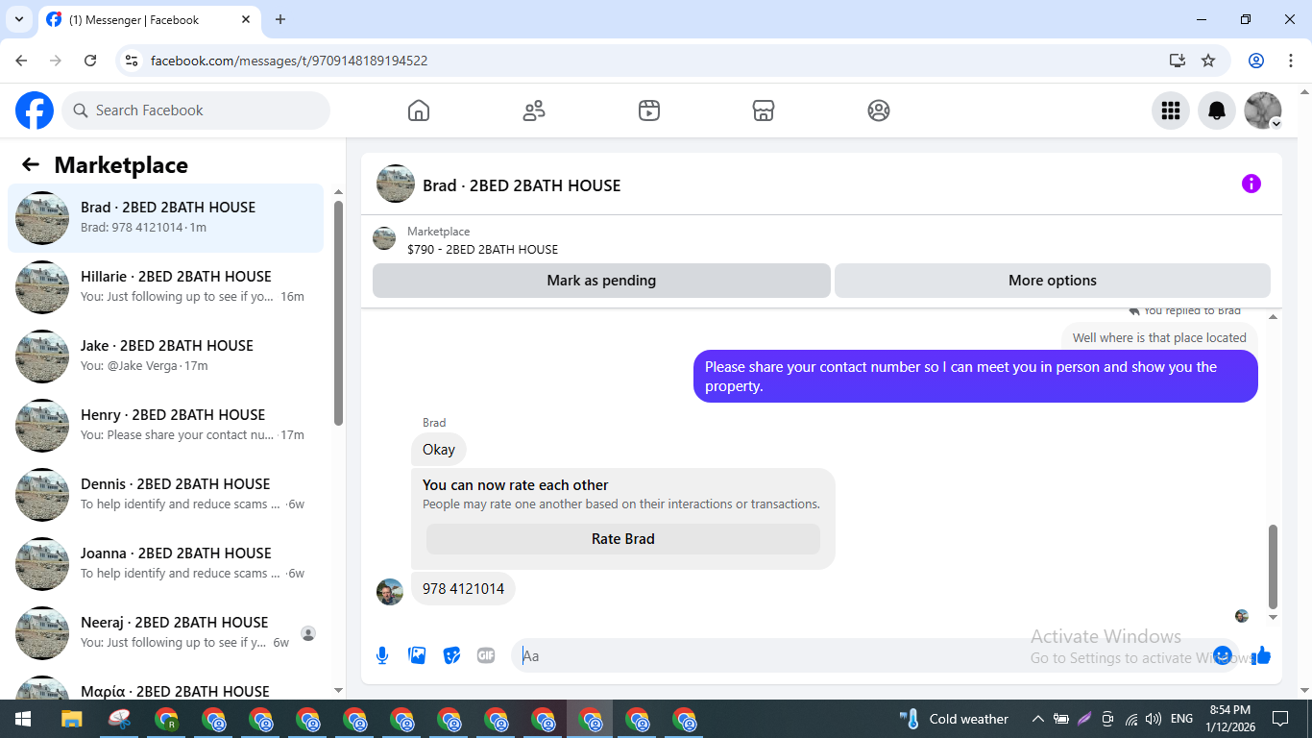Click the conversation list scrollbar
The width and height of the screenshot is (1312, 738).
click(x=338, y=312)
